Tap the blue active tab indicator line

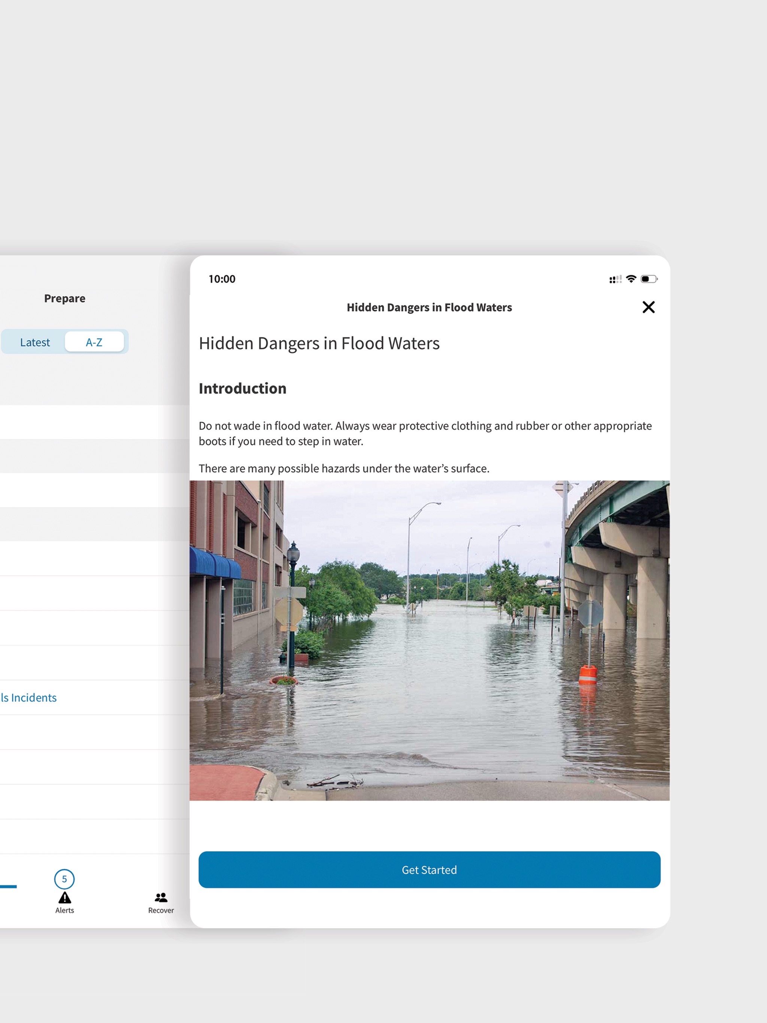click(8, 886)
